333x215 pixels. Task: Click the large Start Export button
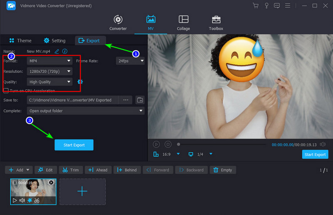pyautogui.click(x=74, y=145)
